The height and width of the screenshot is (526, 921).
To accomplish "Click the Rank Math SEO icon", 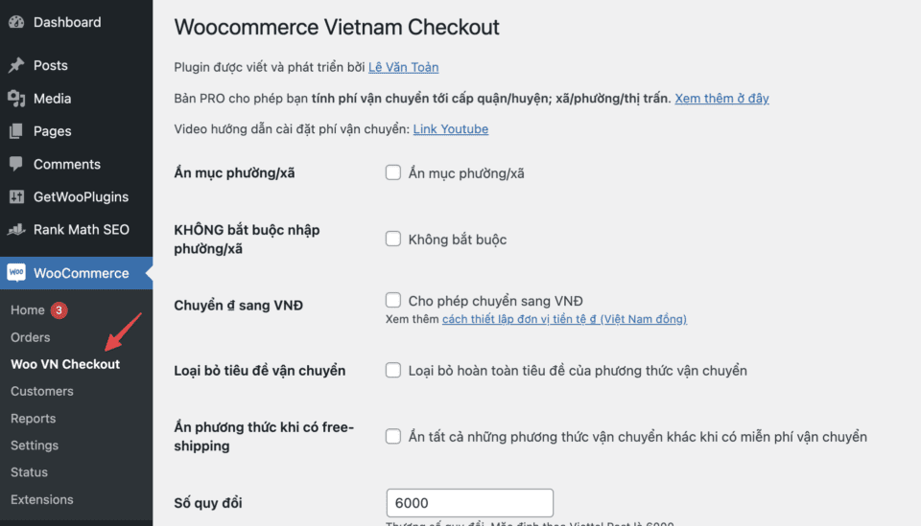I will (16, 230).
